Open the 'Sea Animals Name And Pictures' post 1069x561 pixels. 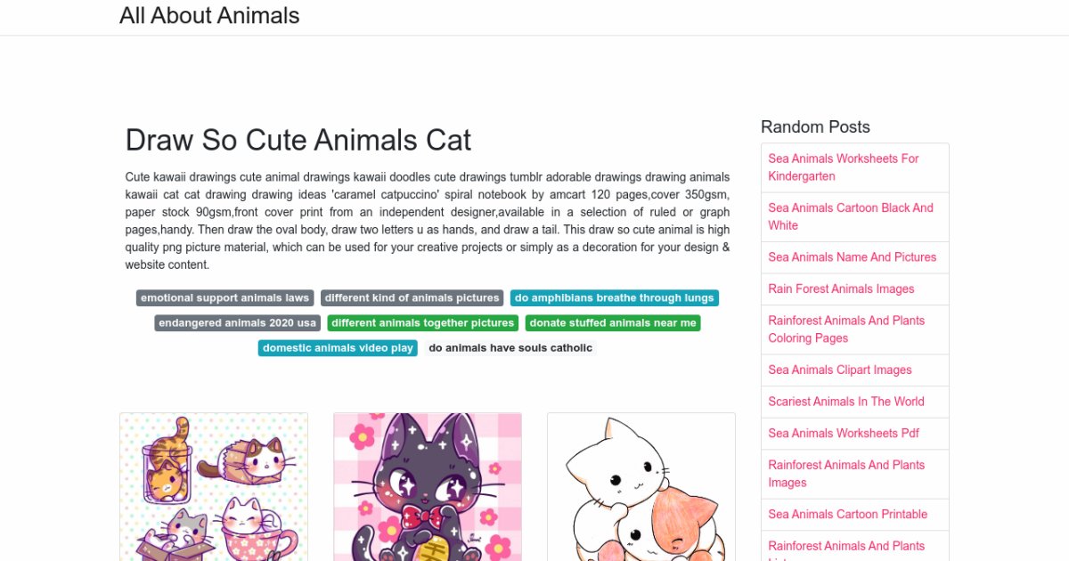tap(853, 257)
